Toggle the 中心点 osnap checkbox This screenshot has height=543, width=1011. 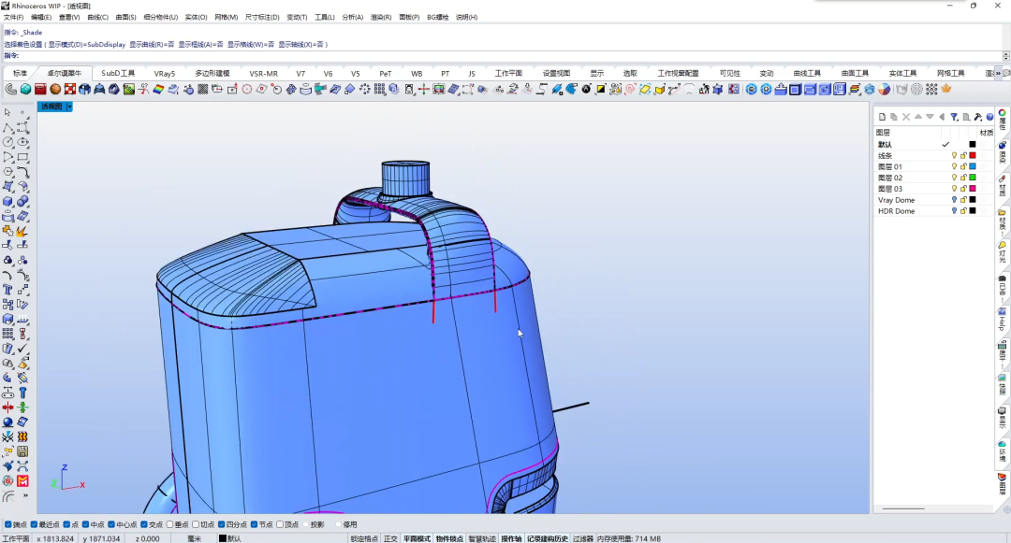[110, 525]
